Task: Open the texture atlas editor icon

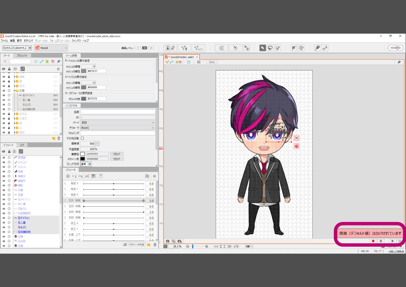Action: [x=170, y=48]
